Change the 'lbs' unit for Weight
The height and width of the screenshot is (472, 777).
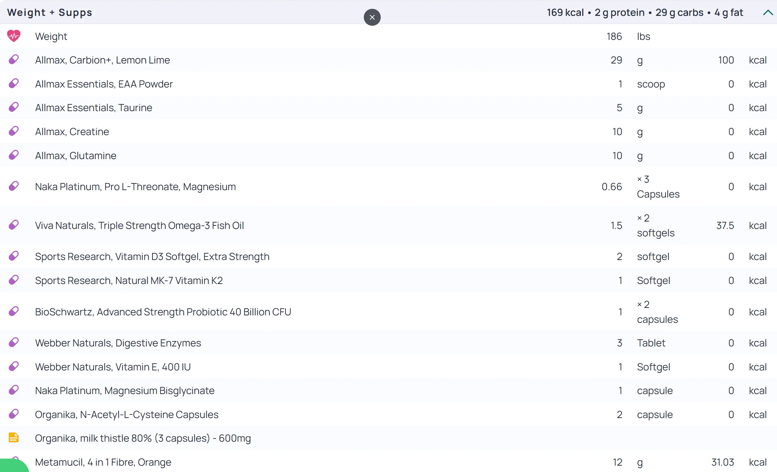[643, 36]
